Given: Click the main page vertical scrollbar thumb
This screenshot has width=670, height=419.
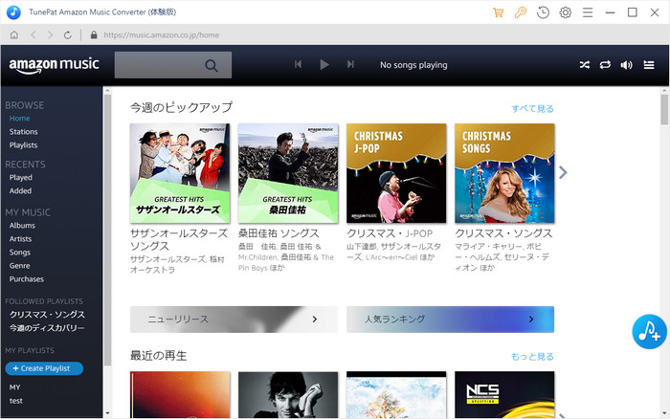Looking at the screenshot, I should (664, 109).
